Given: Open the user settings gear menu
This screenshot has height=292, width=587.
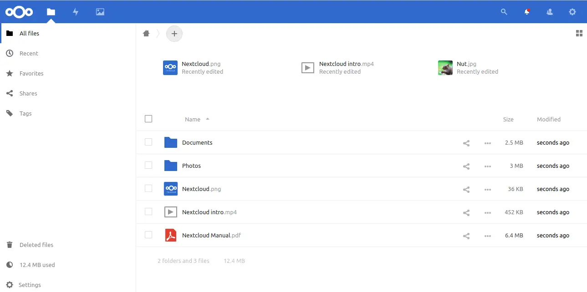Looking at the screenshot, I should pyautogui.click(x=572, y=12).
